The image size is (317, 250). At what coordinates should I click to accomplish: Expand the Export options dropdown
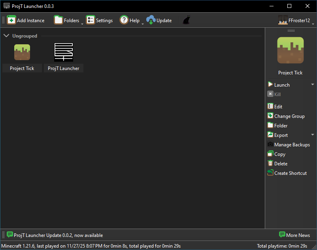(312, 135)
